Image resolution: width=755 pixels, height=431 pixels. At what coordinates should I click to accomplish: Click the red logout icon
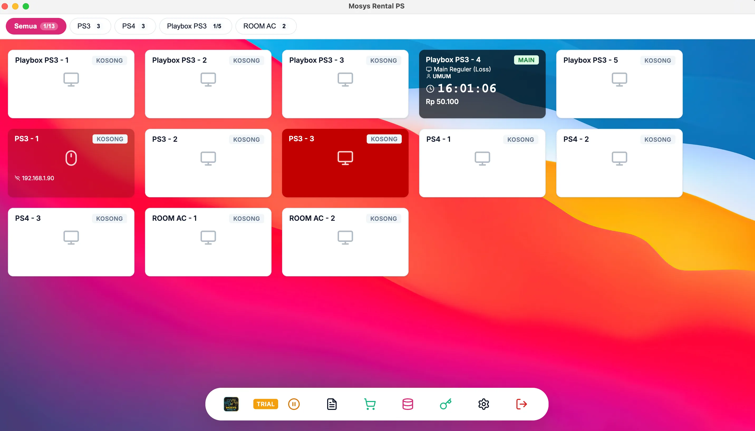(x=521, y=404)
